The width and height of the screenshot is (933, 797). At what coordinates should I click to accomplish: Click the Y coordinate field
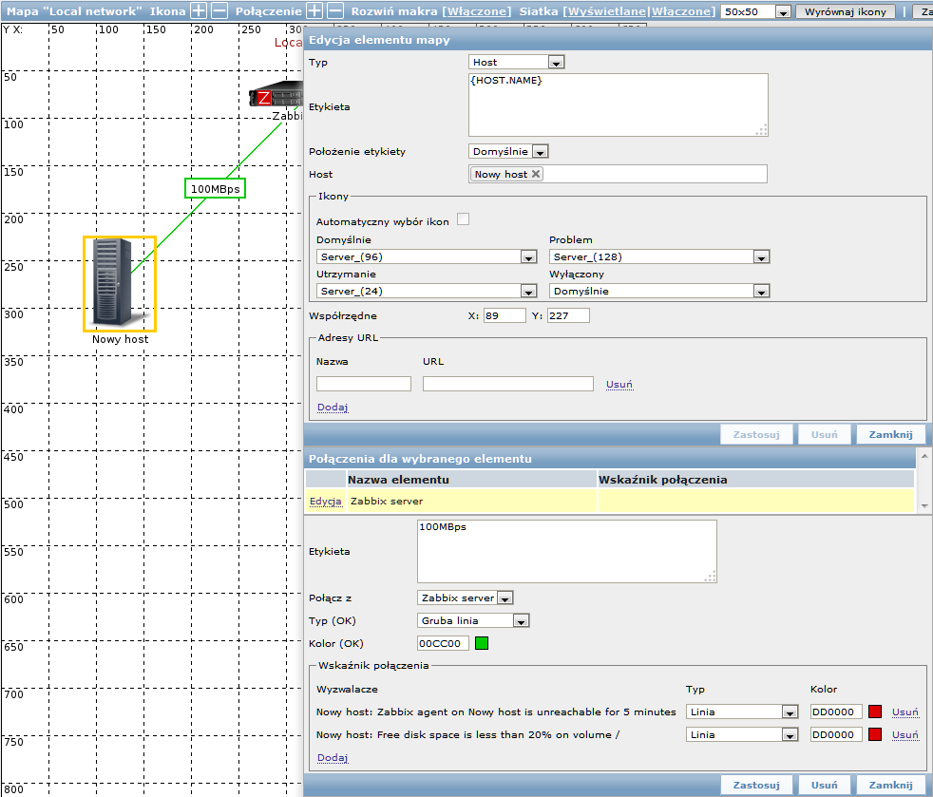[568, 315]
